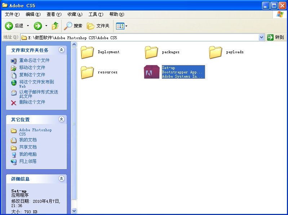Collapse the 其它位置 panel

tap(62, 119)
